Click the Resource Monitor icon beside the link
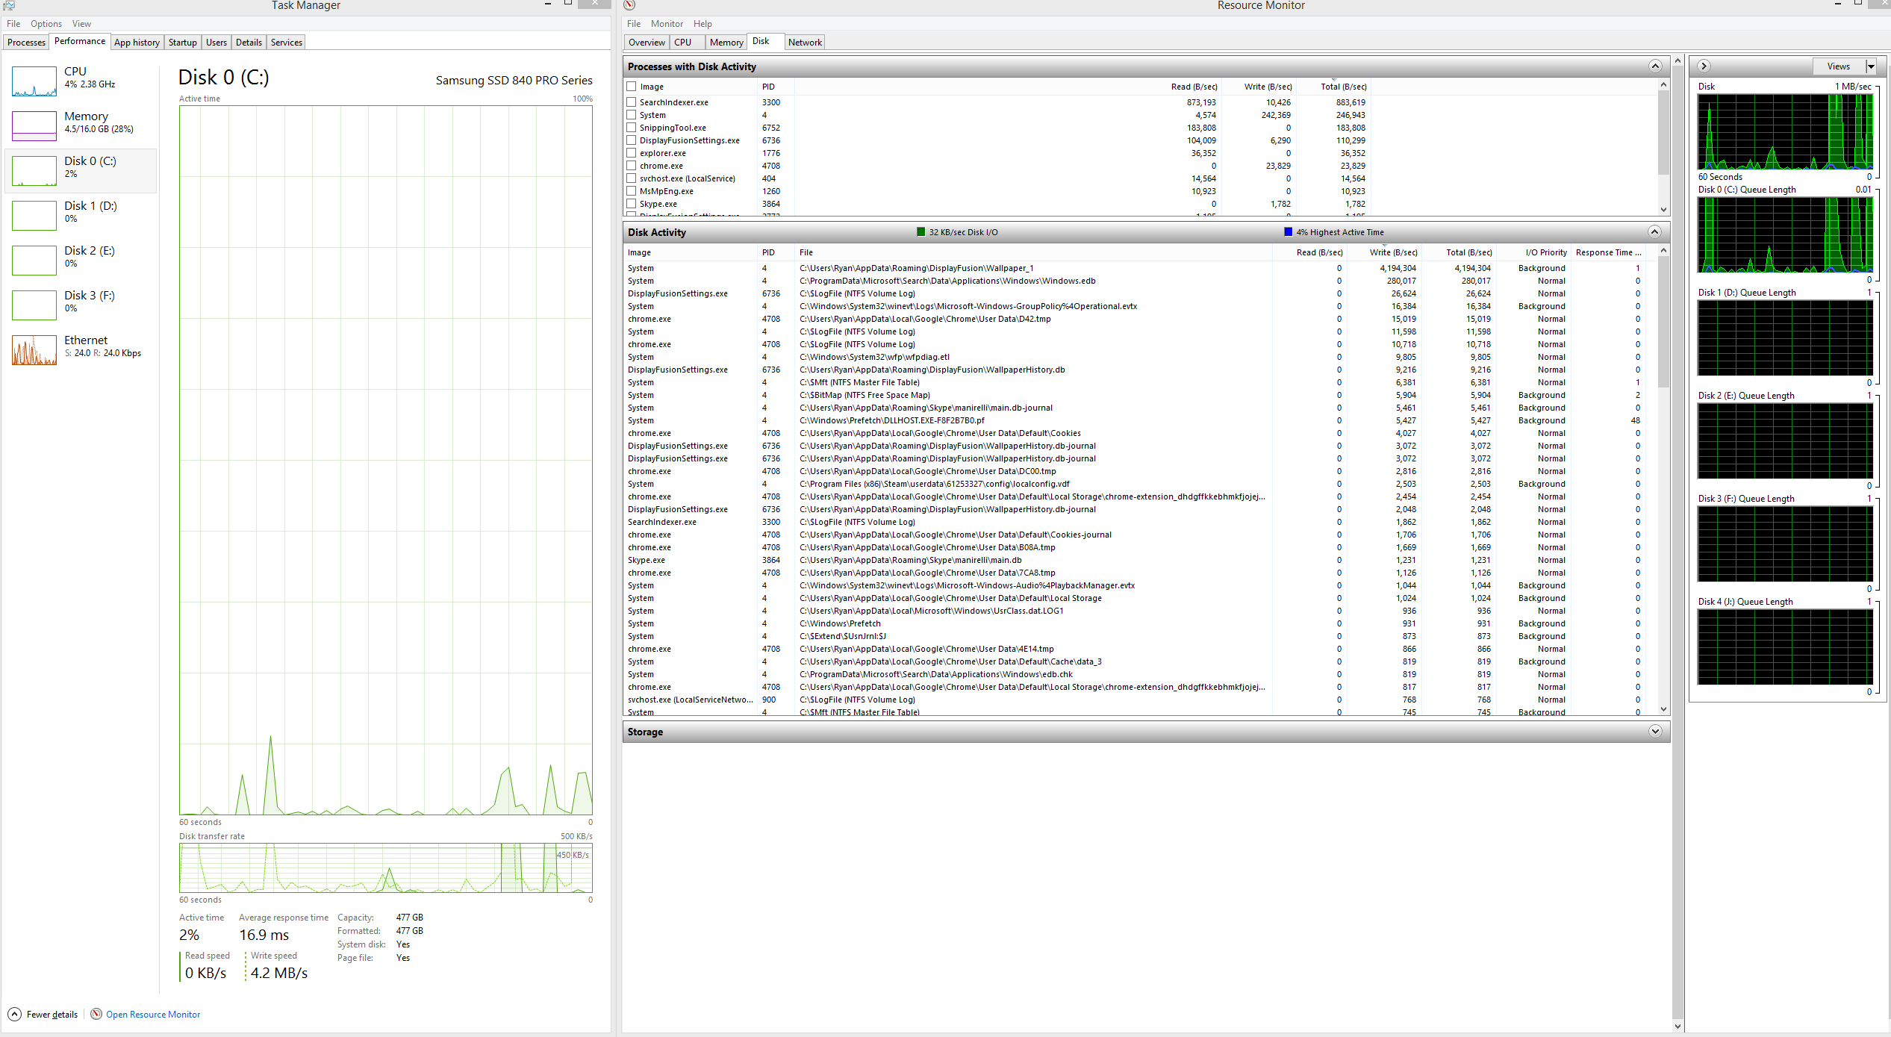Screen dimensions: 1891x1037 (x=96, y=1013)
